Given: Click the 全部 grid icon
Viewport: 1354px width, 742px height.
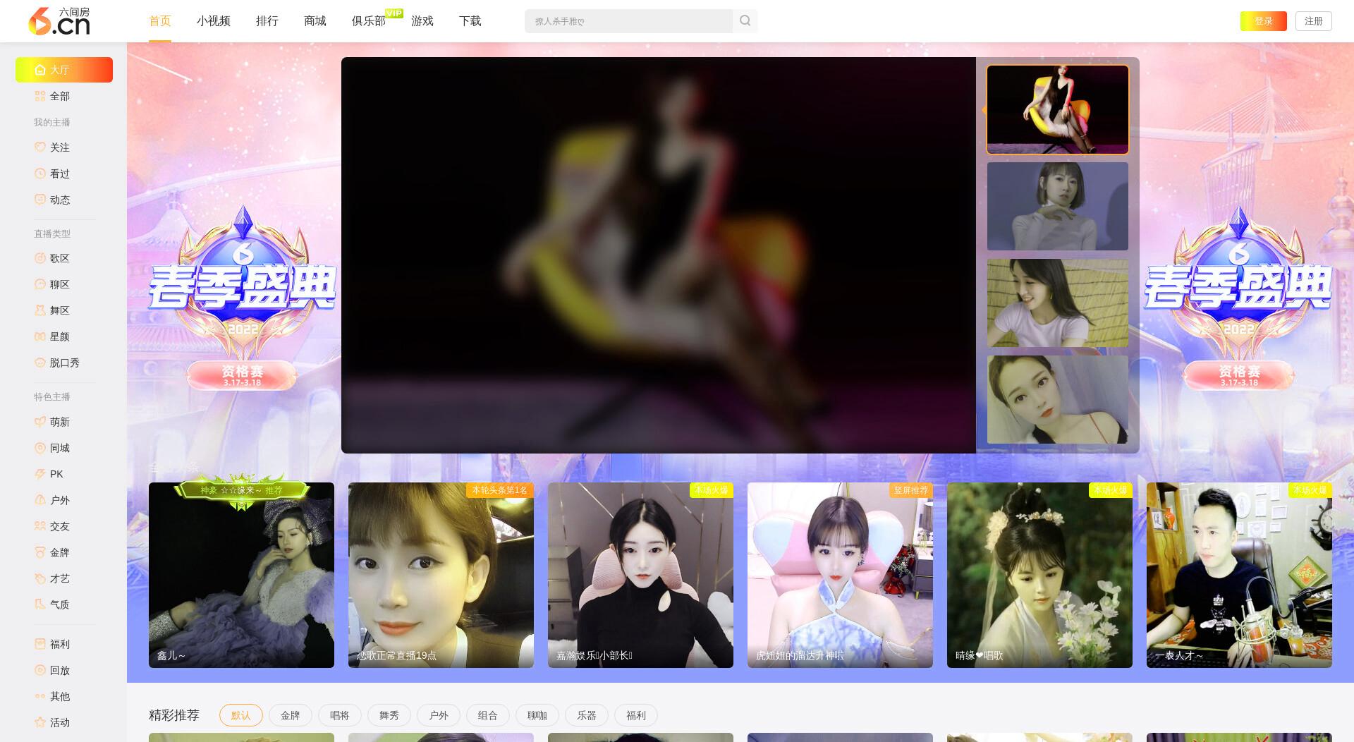Looking at the screenshot, I should click(x=40, y=96).
